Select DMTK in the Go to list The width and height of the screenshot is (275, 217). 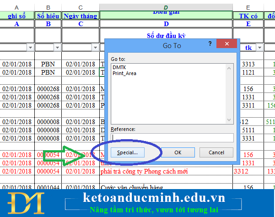click(119, 67)
